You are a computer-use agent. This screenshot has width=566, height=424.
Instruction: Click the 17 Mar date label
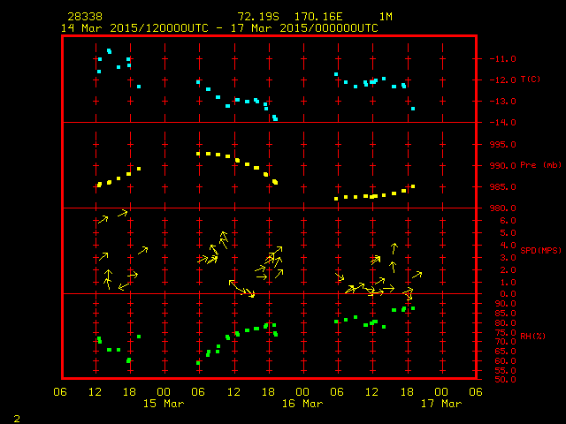tap(440, 403)
